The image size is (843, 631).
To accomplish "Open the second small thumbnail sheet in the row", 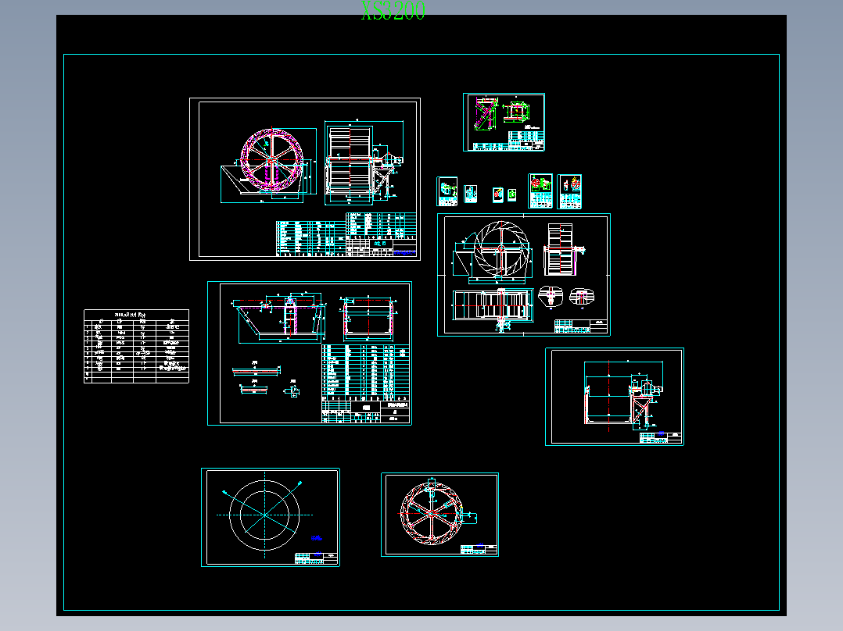I will 471,194.
